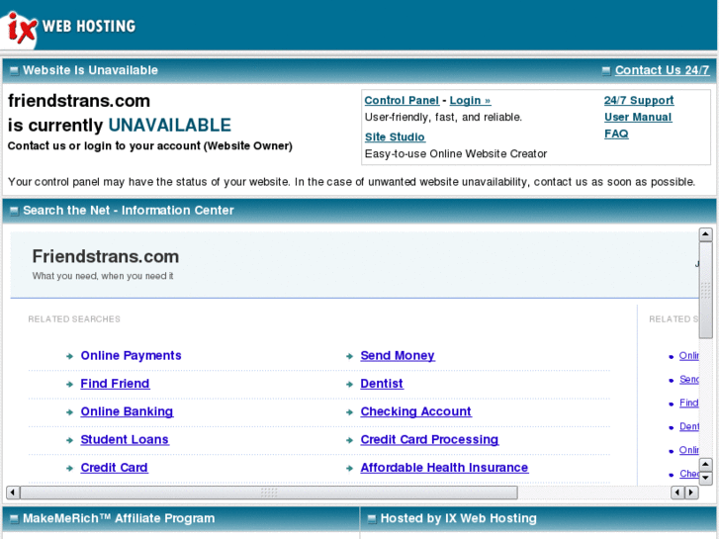
Task: Open the 24/7 Support link
Action: pos(639,100)
